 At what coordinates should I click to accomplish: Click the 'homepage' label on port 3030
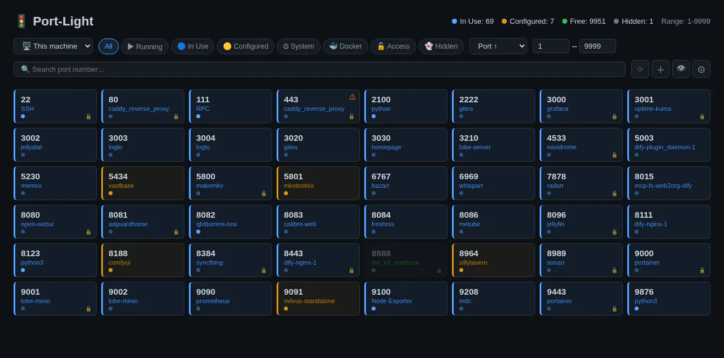[x=386, y=147]
